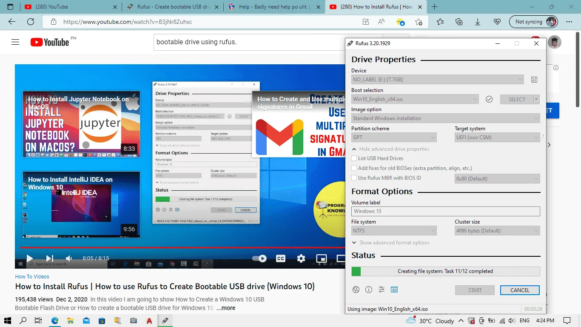Go back in the browser
Screen dimensions: 581x327
[11, 22]
